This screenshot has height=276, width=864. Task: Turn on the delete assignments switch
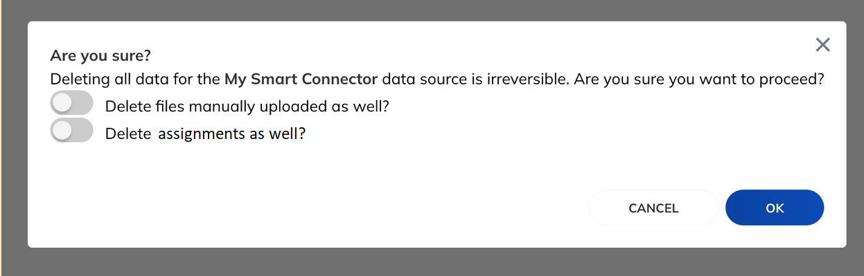(72, 131)
